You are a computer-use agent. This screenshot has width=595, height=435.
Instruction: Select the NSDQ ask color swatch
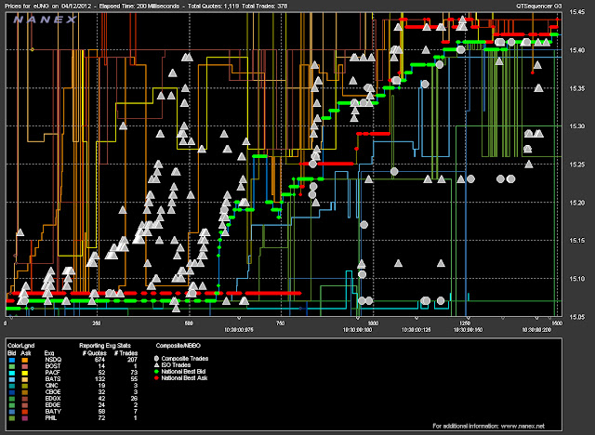(x=25, y=360)
